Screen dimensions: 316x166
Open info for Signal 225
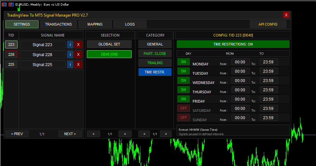(x=70, y=64)
